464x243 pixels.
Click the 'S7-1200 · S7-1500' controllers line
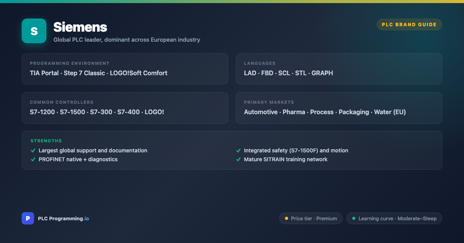[x=97, y=112]
